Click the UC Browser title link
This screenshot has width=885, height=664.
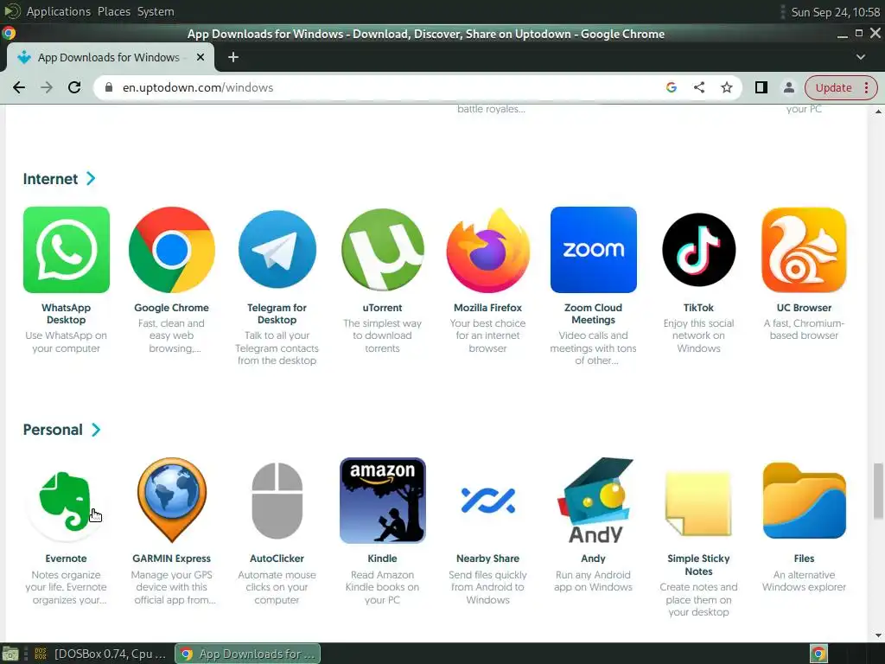[x=804, y=308]
